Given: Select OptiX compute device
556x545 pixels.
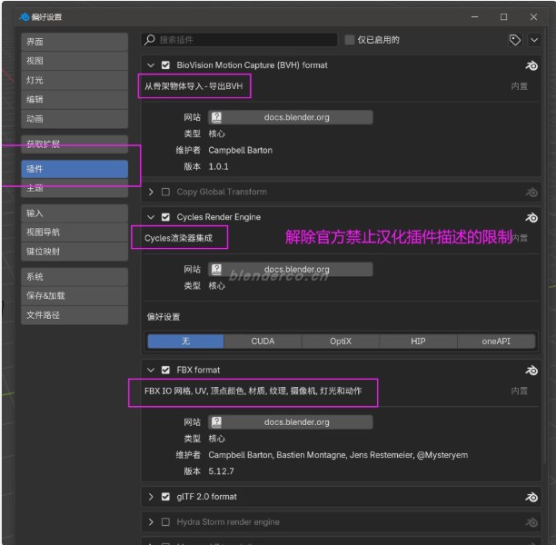Looking at the screenshot, I should (341, 342).
